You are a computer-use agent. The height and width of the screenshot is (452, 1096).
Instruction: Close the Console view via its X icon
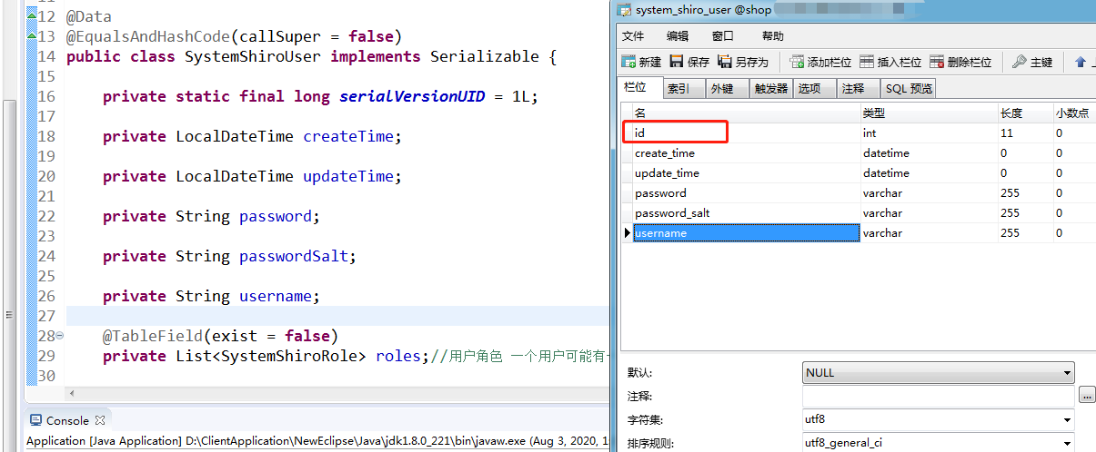pyautogui.click(x=101, y=420)
